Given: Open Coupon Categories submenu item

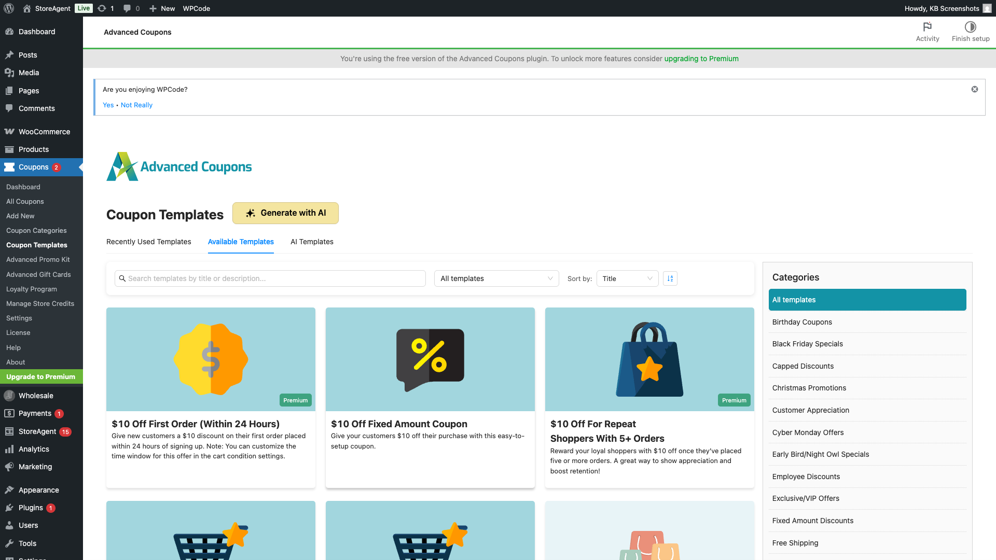Looking at the screenshot, I should [36, 230].
